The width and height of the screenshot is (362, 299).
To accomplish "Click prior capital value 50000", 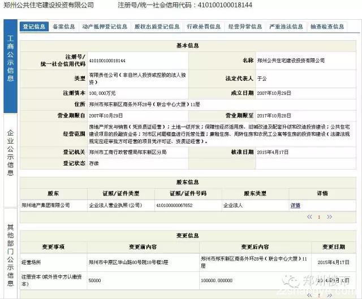I will [x=94, y=280].
